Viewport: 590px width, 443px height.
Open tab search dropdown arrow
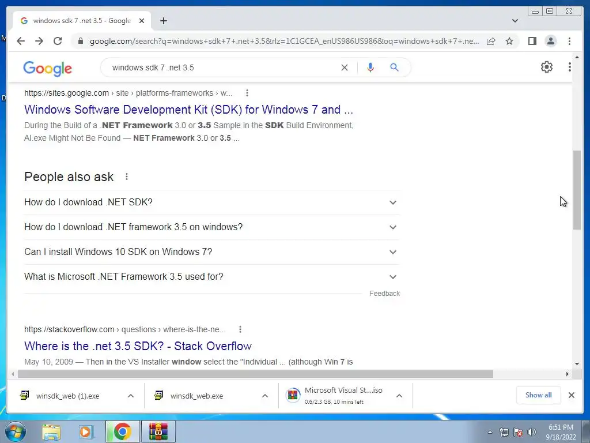[x=515, y=21]
